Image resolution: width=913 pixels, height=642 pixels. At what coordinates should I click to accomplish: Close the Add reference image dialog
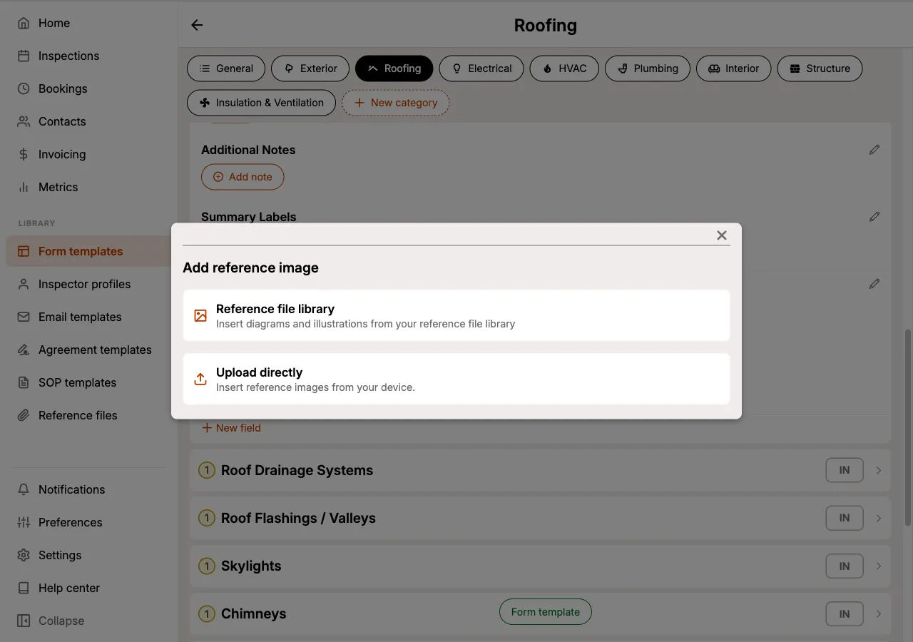[722, 235]
